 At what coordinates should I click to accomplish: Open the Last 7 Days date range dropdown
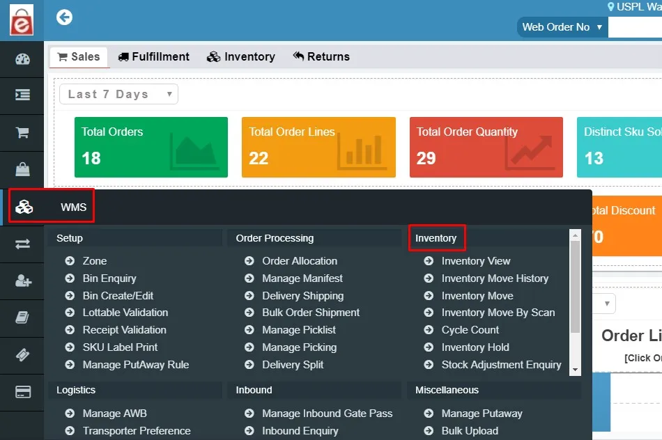tap(118, 94)
